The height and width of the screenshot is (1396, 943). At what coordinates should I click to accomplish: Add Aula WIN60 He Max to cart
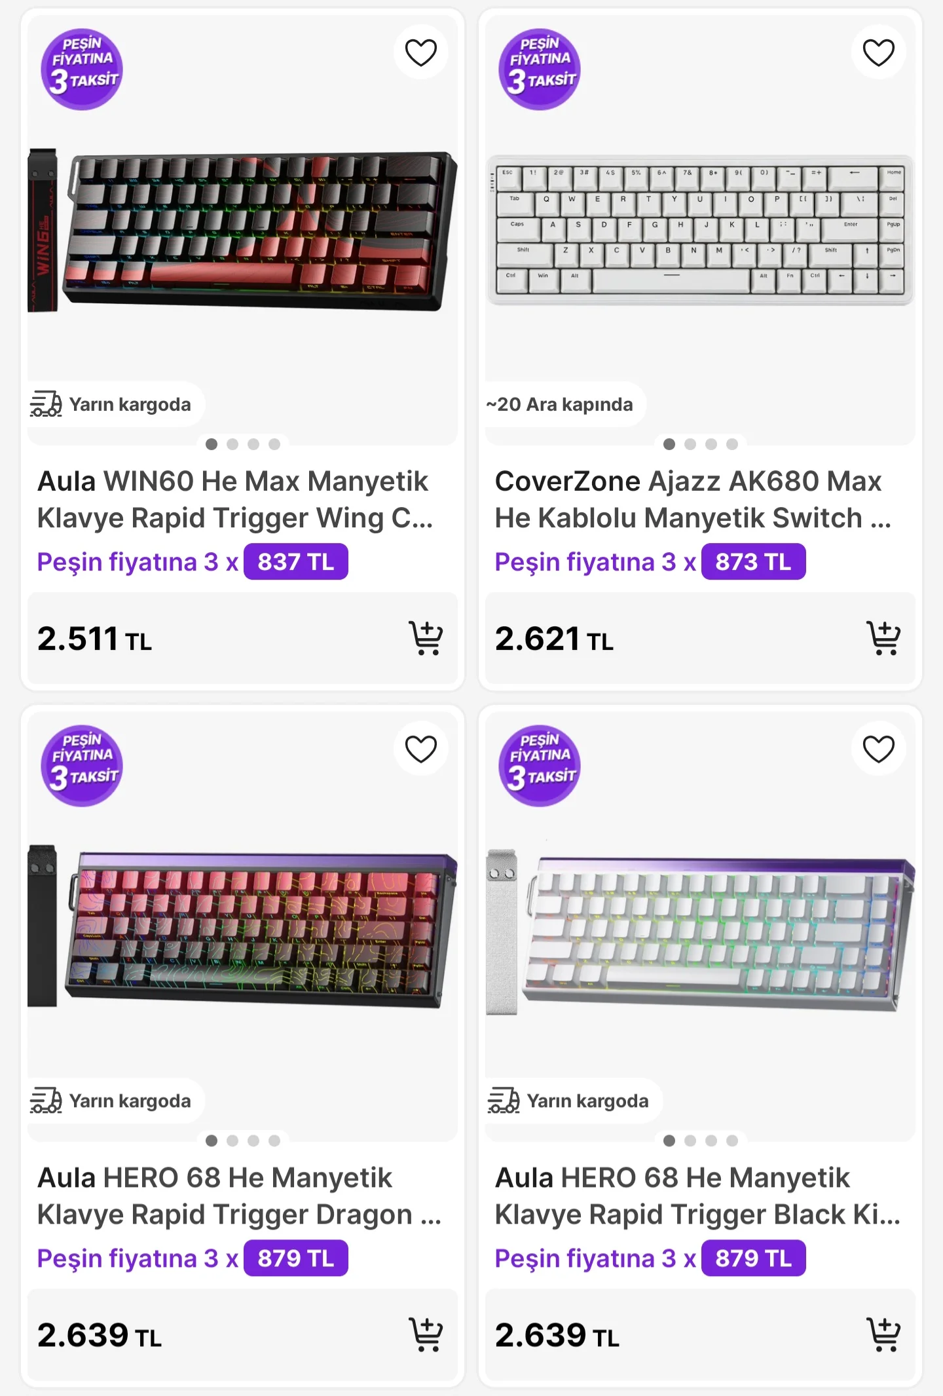(426, 638)
